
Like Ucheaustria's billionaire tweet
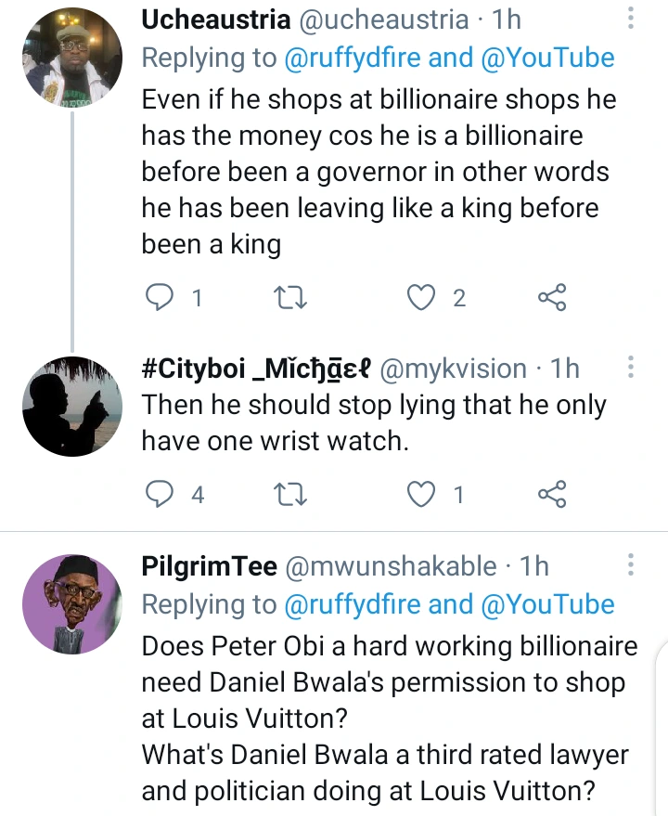coord(423,297)
